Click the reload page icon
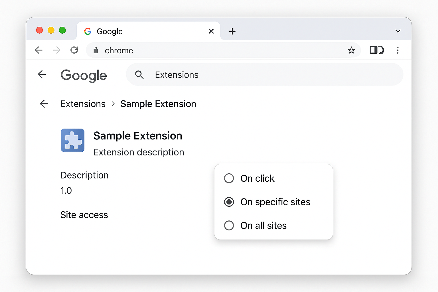The height and width of the screenshot is (292, 438). click(74, 50)
